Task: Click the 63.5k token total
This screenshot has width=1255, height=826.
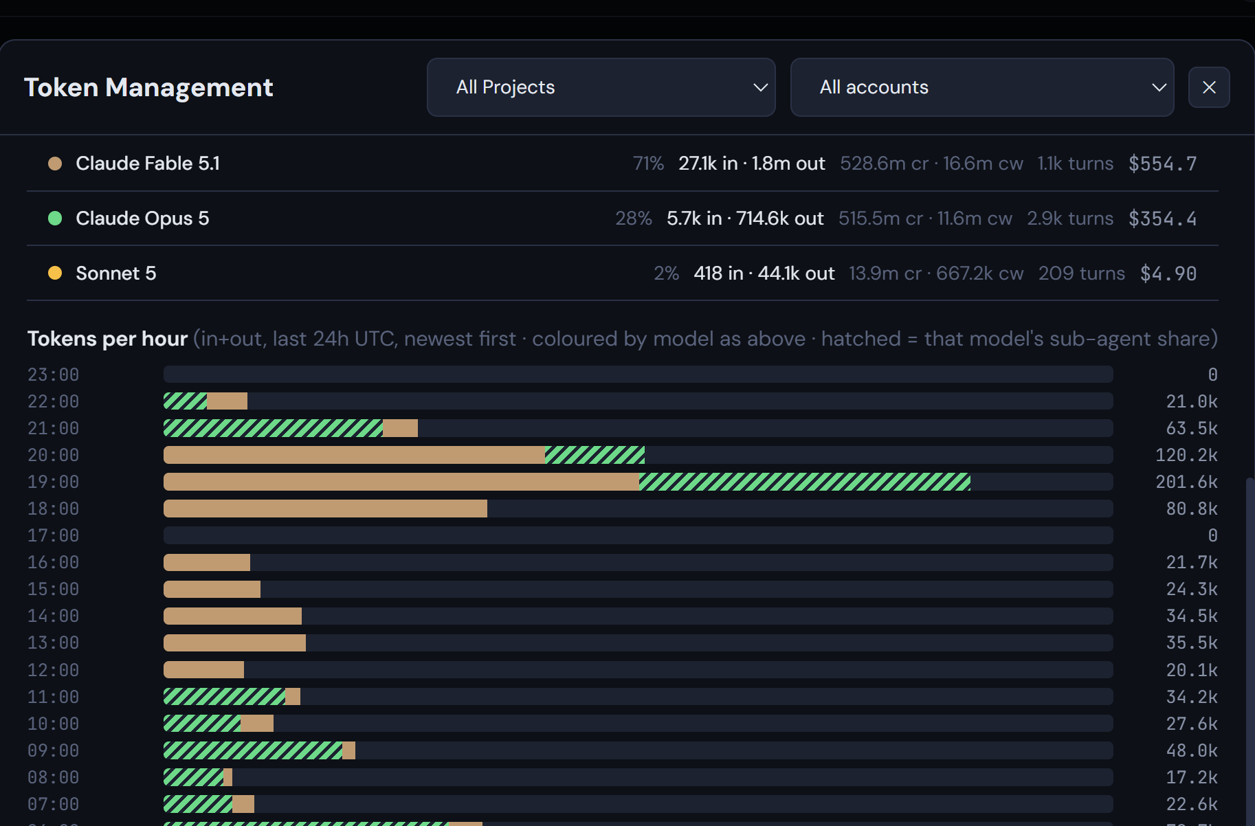Action: tap(1192, 428)
